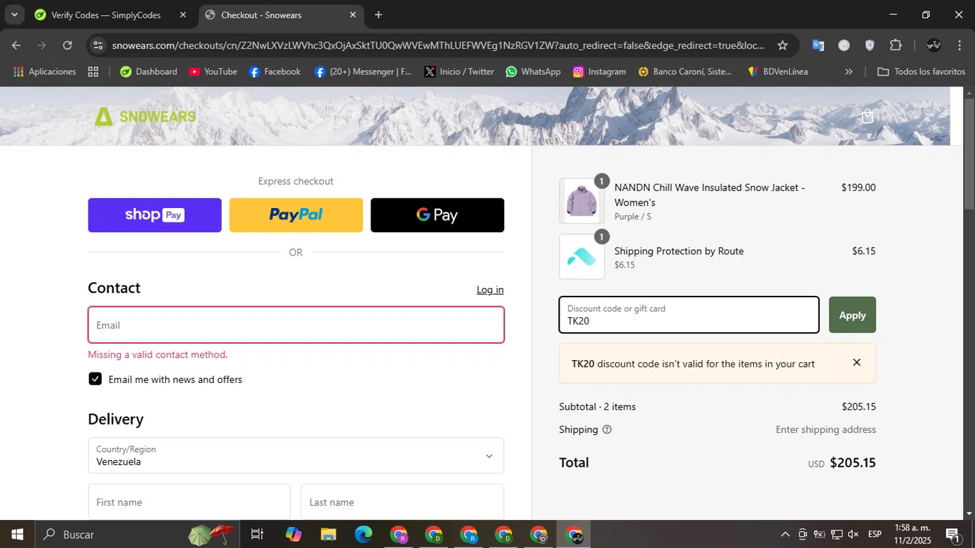Open the Messenger bookmark
The height and width of the screenshot is (548, 975).
point(363,72)
